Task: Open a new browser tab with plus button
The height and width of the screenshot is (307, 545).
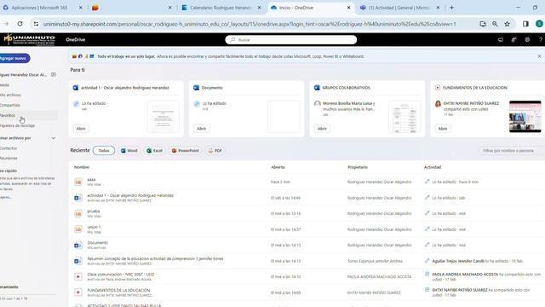Action: [452, 8]
